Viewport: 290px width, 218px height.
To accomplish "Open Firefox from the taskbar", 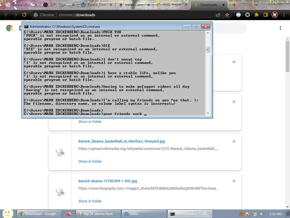I will pos(69,214).
